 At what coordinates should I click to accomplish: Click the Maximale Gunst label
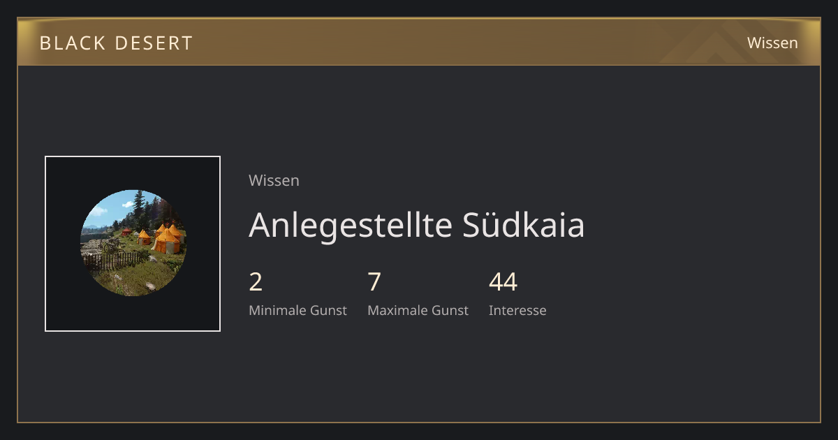(418, 310)
